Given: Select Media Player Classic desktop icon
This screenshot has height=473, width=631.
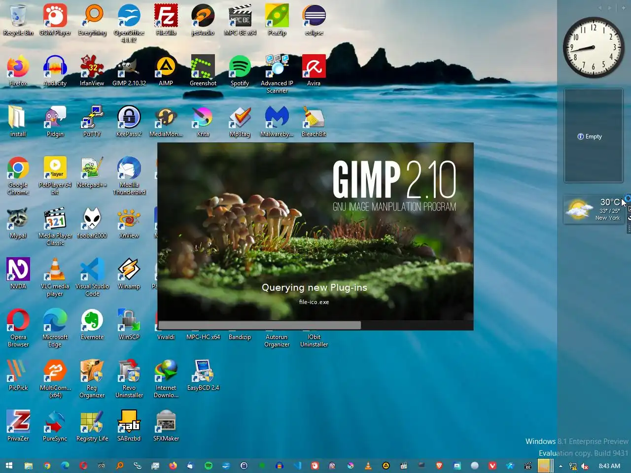Looking at the screenshot, I should [55, 227].
